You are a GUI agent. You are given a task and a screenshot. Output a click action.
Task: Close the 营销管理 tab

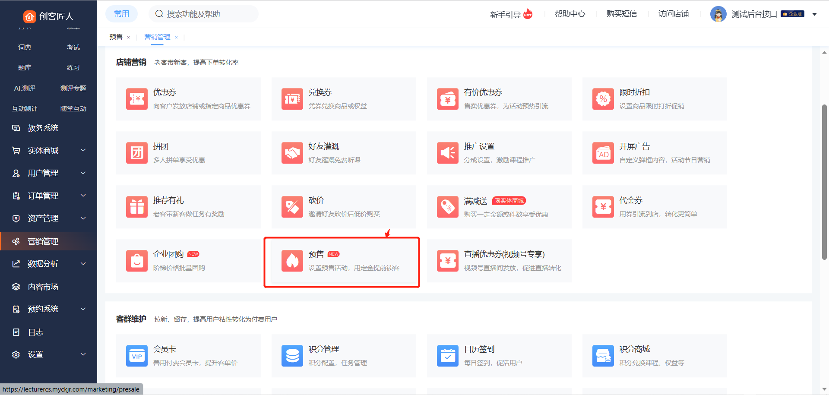tap(176, 38)
